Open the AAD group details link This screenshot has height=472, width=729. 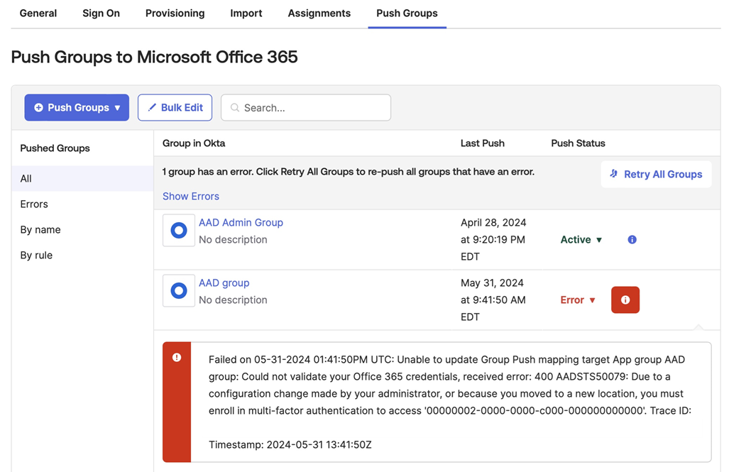click(224, 282)
